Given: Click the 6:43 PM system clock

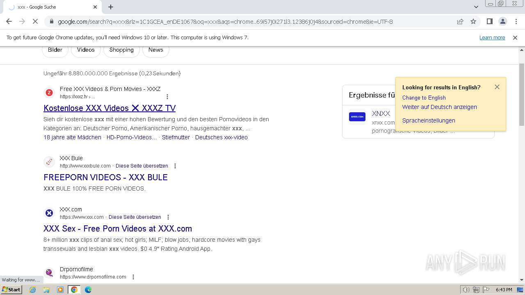Looking at the screenshot, I should [504, 290].
